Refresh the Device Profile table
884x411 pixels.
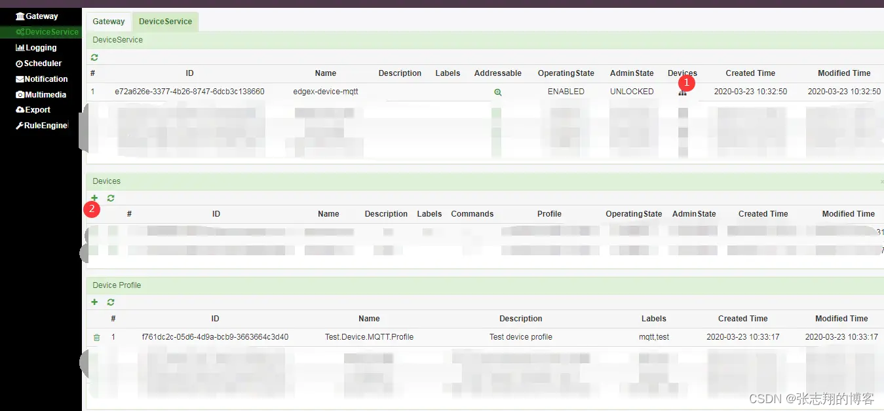(111, 302)
